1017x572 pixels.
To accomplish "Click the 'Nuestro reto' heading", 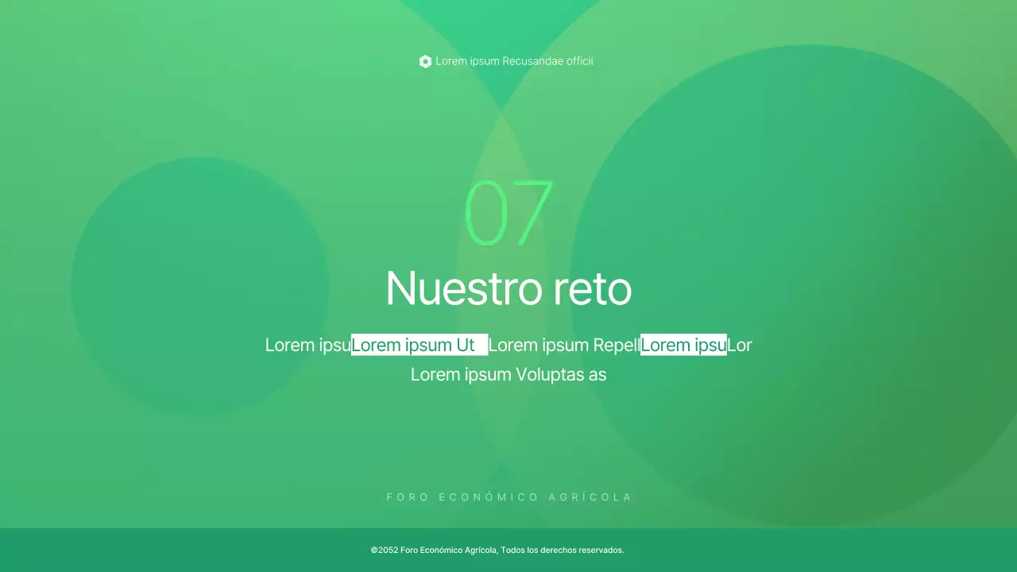I will [508, 288].
